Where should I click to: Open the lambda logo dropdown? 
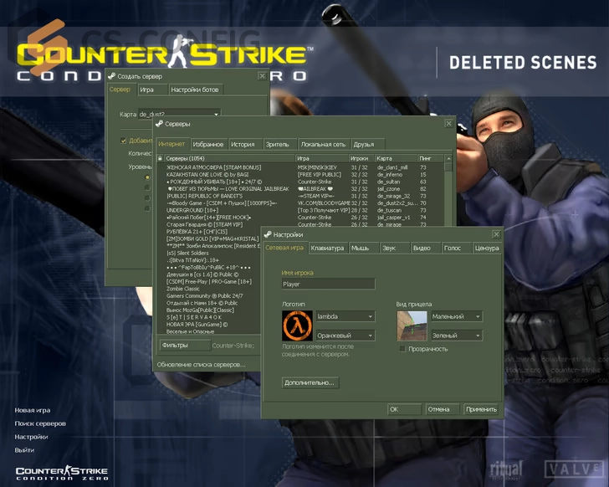345,316
